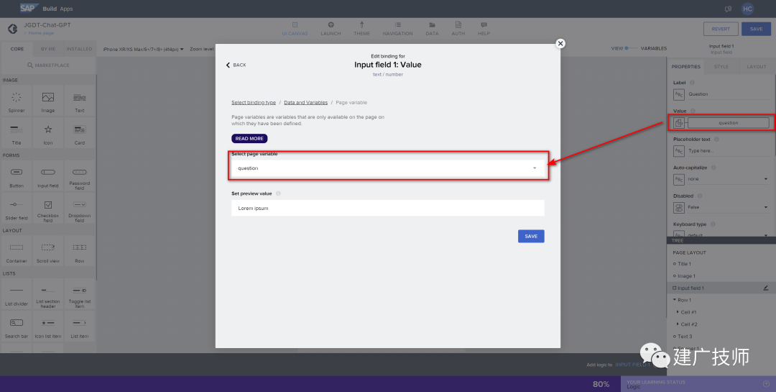Open the Select page variable dropdown
Screen dimensions: 776x392
[388, 168]
